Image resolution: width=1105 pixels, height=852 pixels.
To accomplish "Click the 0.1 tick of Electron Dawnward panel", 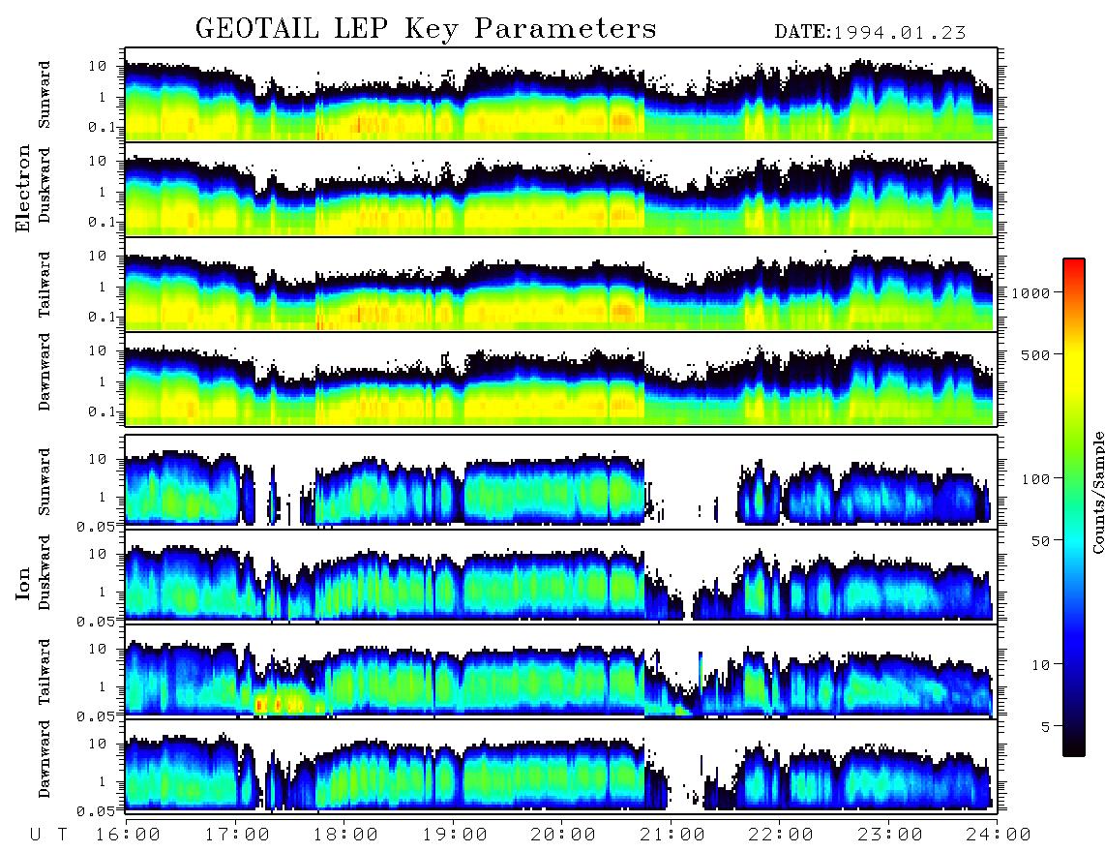I will (103, 411).
